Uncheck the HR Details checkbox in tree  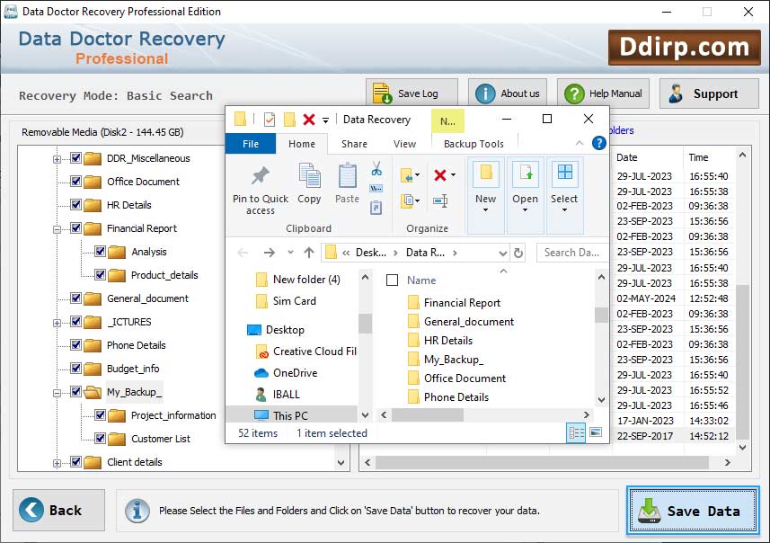pos(76,205)
